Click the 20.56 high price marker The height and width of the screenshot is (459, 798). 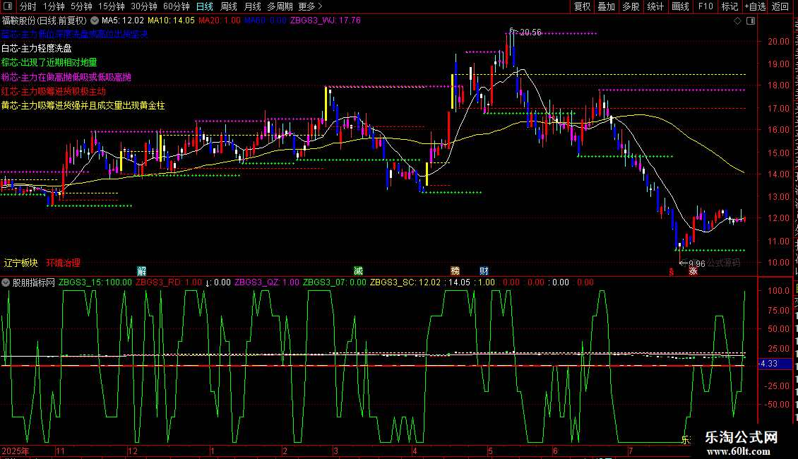530,32
